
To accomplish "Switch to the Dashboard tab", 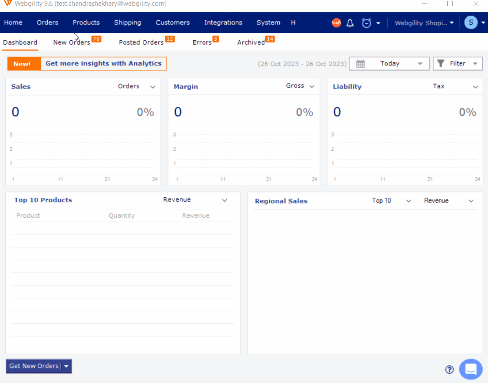I will (x=20, y=42).
